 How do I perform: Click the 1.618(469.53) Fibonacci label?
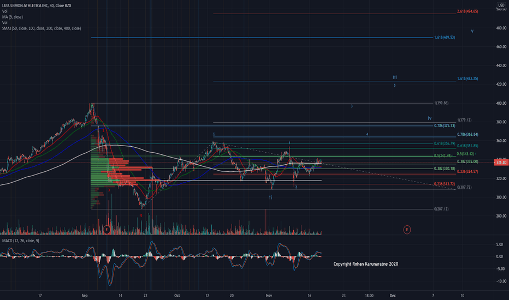tap(445, 38)
